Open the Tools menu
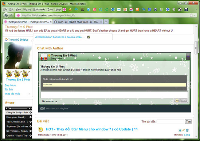This screenshot has height=141, width=200. pyautogui.click(x=50, y=9)
